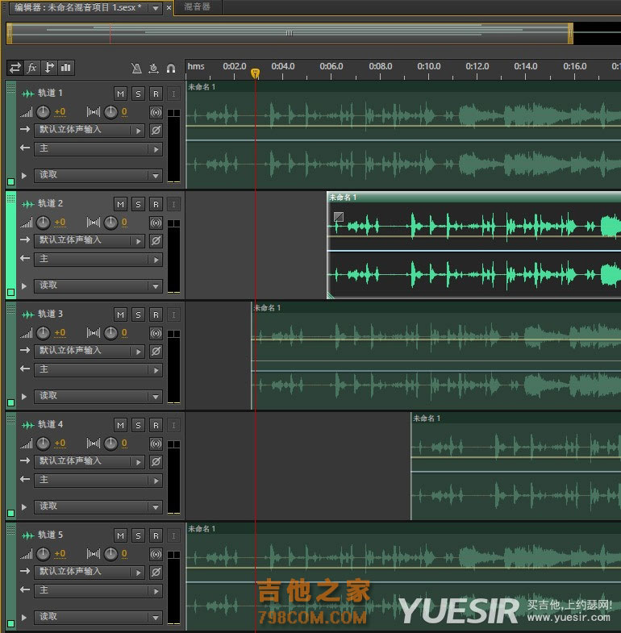
Task: Mute 轨道 1 with M button
Action: [x=120, y=94]
